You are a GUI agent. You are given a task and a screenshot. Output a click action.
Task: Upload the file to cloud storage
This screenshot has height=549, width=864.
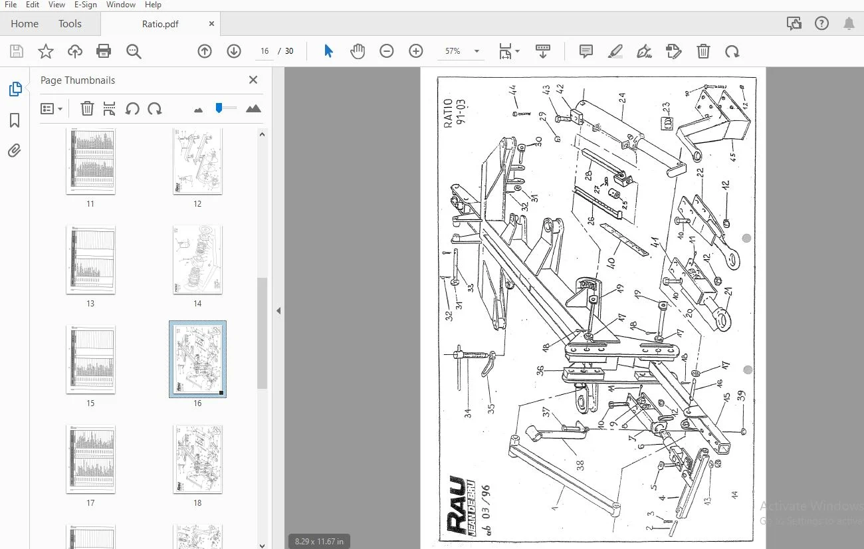click(x=75, y=51)
